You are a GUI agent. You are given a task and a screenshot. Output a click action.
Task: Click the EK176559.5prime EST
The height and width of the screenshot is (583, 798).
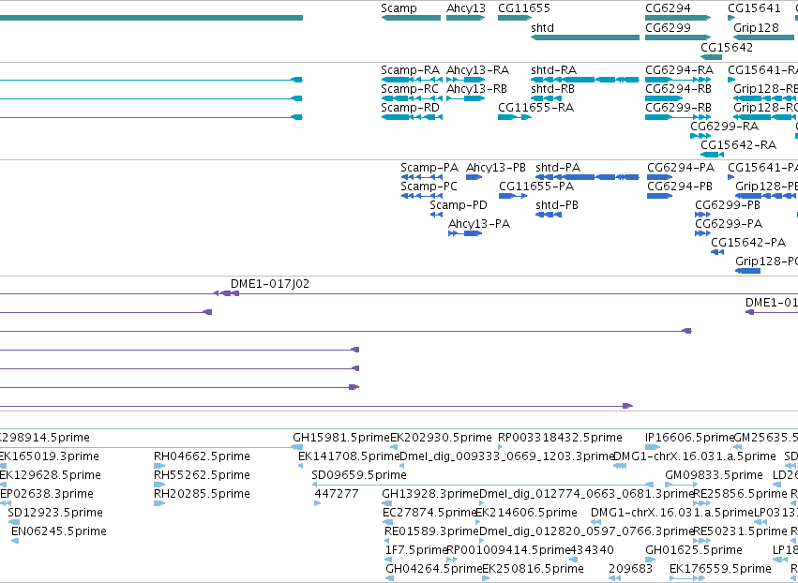pos(686,578)
